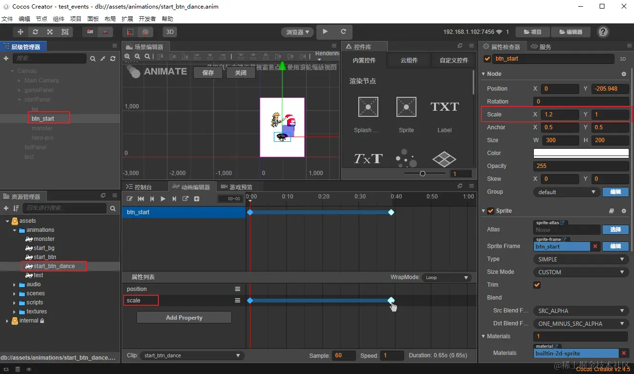634x374 pixels.
Task: Jump to the first animation frame
Action: [x=141, y=198]
